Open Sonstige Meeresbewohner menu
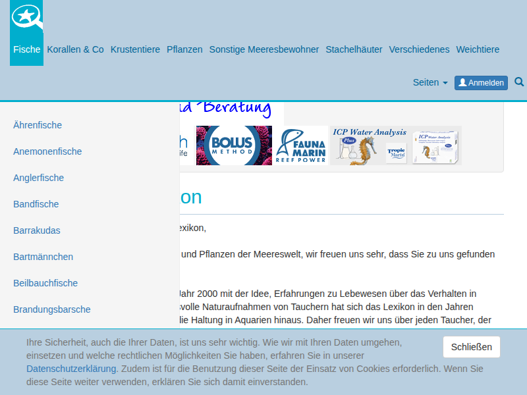The width and height of the screenshot is (527, 395). (x=264, y=49)
